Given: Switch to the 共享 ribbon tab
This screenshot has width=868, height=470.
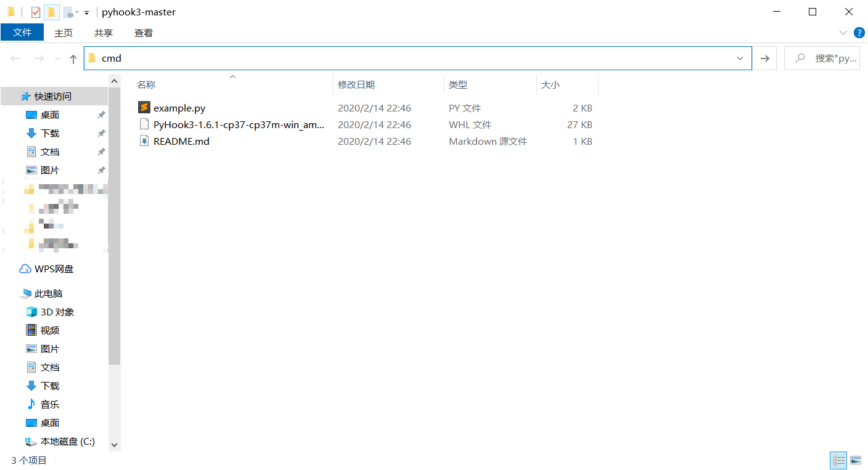Looking at the screenshot, I should 104,33.
